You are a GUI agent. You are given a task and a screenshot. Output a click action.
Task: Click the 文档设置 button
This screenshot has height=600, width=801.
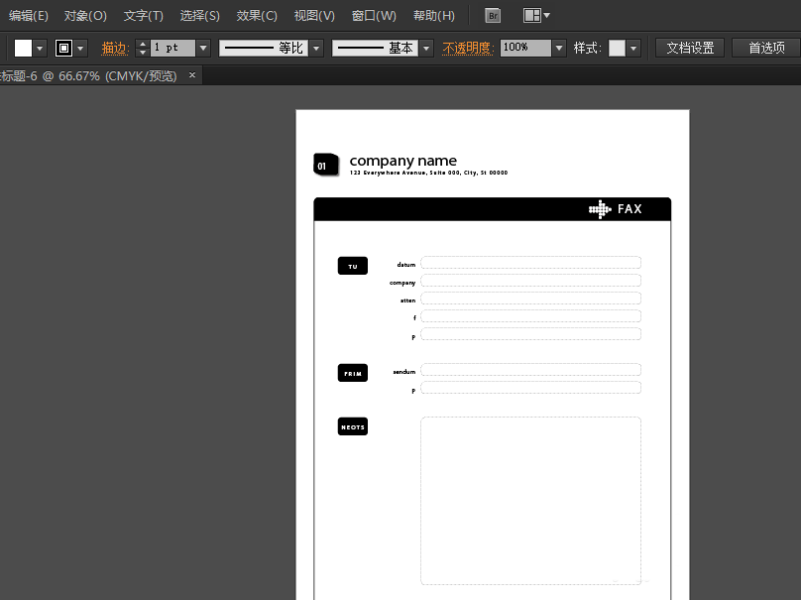coord(690,48)
